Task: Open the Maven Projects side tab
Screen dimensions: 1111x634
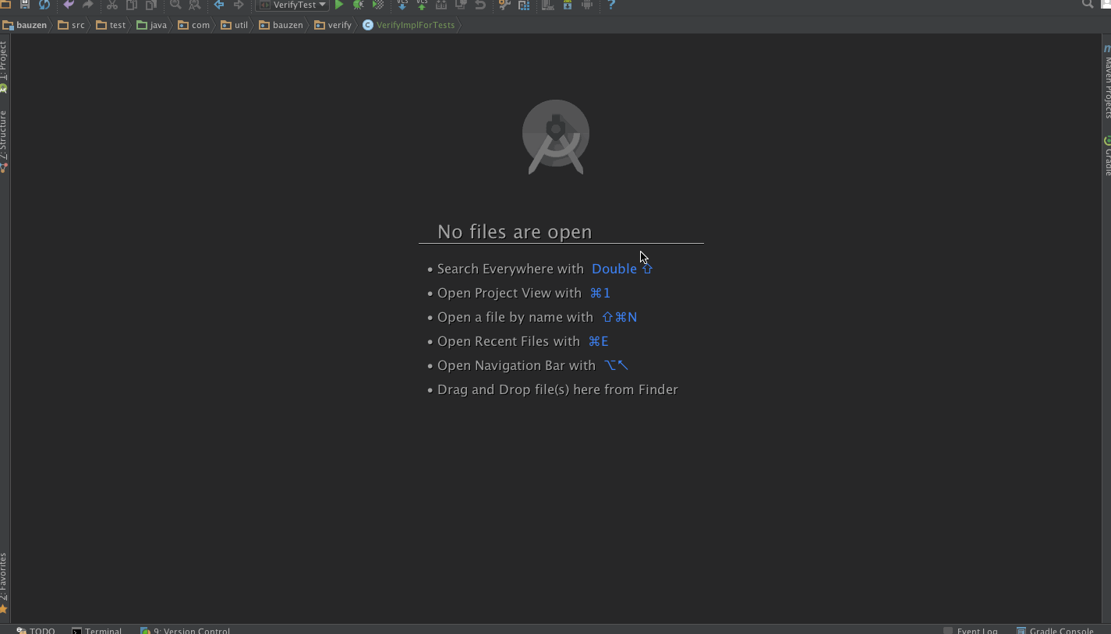Action: pos(1107,81)
